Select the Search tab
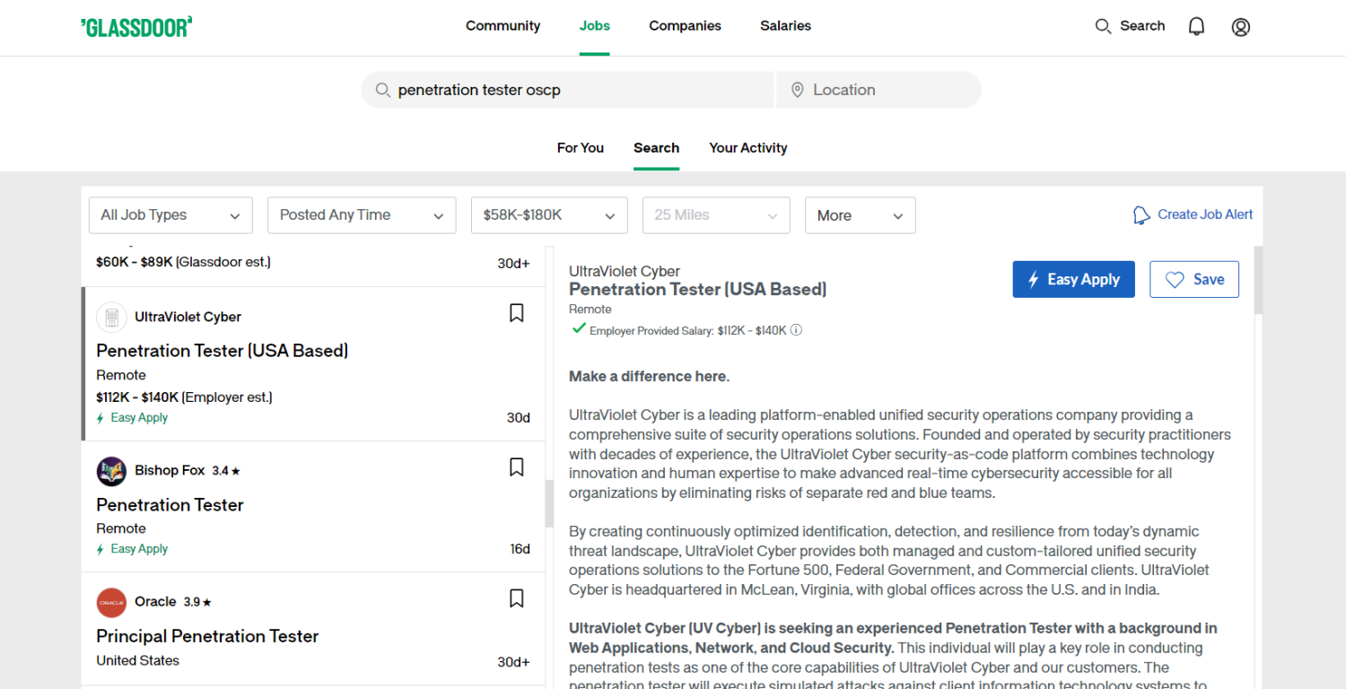 click(656, 148)
